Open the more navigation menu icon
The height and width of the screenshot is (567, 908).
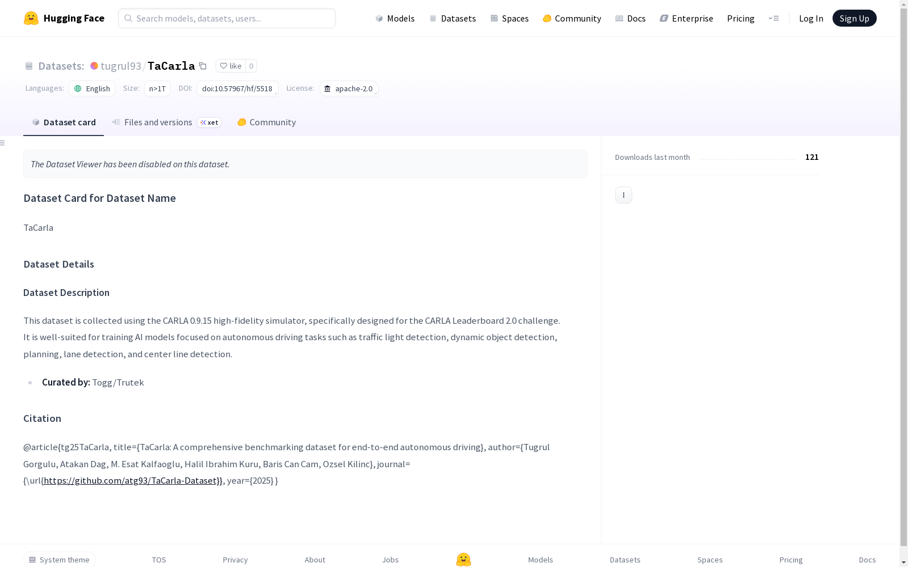coord(774,18)
